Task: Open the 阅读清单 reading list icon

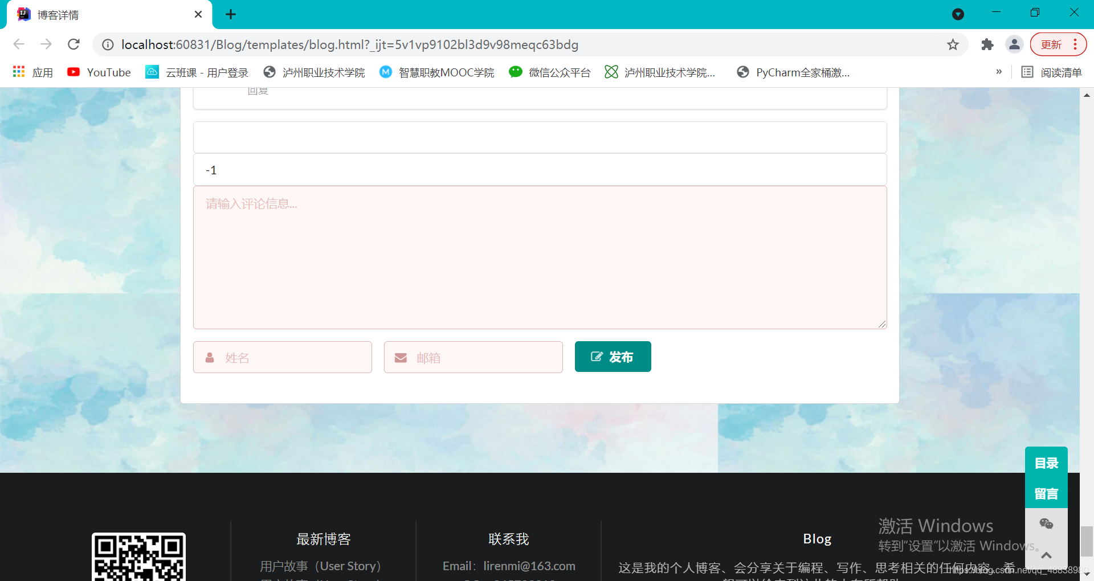Action: (x=1051, y=72)
